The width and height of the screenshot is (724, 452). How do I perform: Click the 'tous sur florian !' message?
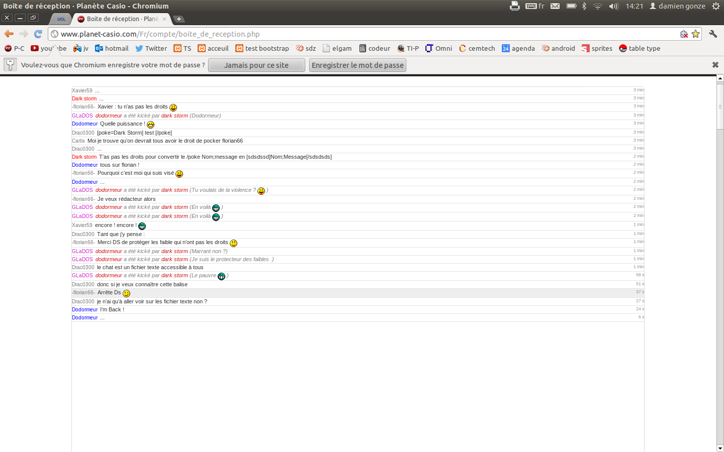click(x=120, y=165)
